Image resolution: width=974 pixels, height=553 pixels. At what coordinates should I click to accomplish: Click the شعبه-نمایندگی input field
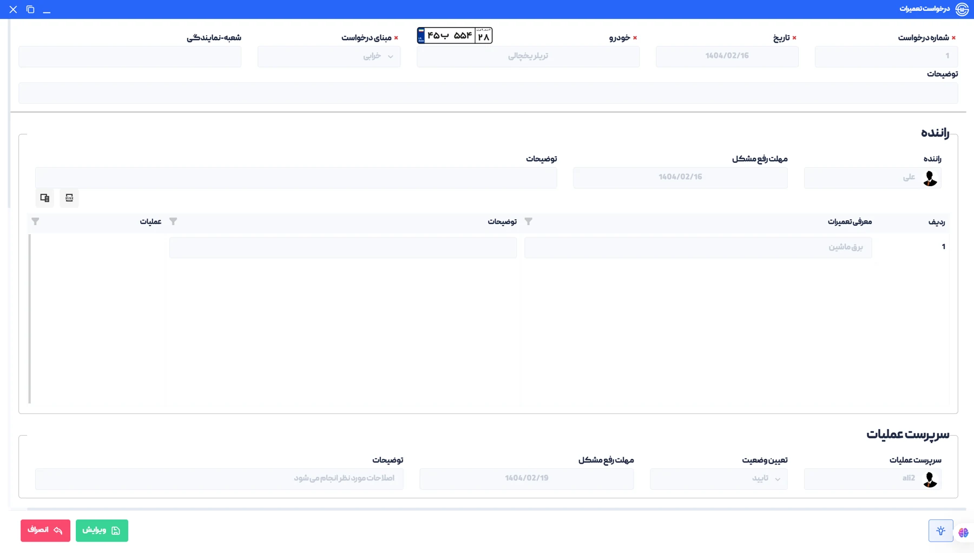tap(130, 56)
